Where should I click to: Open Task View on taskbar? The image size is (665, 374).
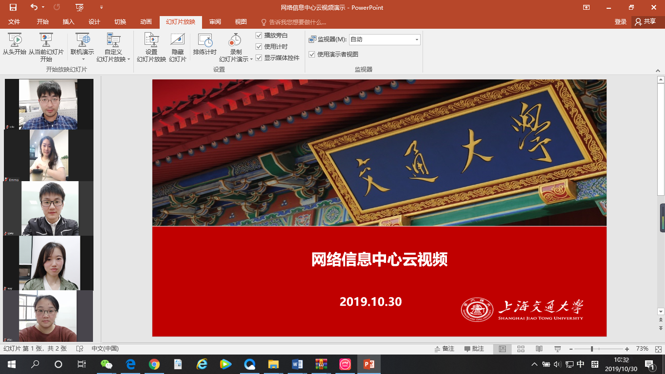(82, 364)
